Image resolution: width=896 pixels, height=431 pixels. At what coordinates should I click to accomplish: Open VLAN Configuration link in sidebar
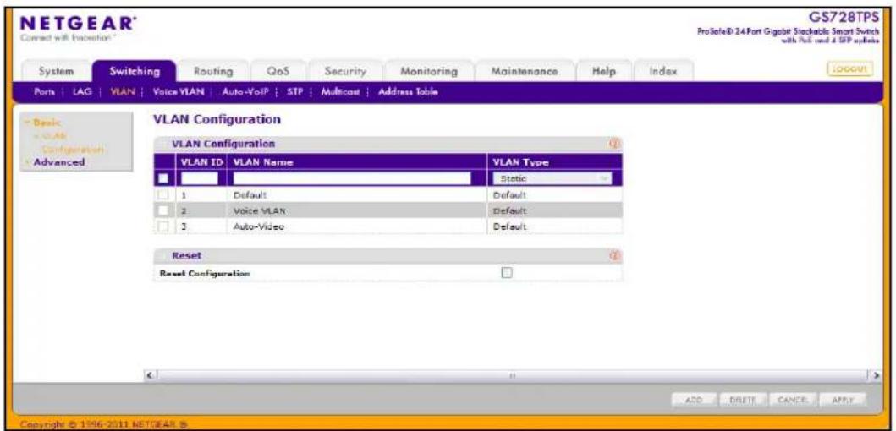click(x=69, y=142)
